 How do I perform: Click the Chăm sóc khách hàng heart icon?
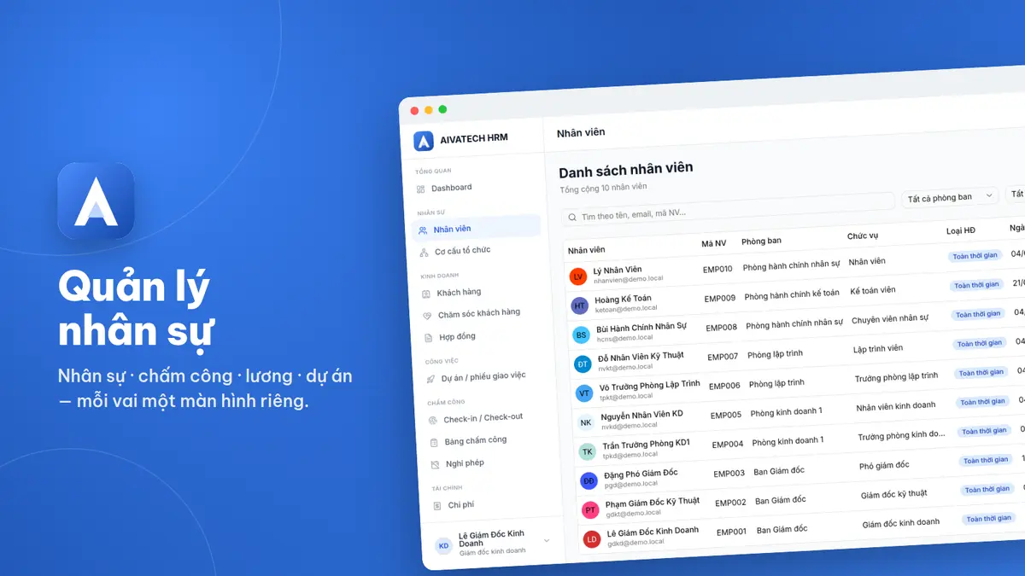[x=429, y=315]
